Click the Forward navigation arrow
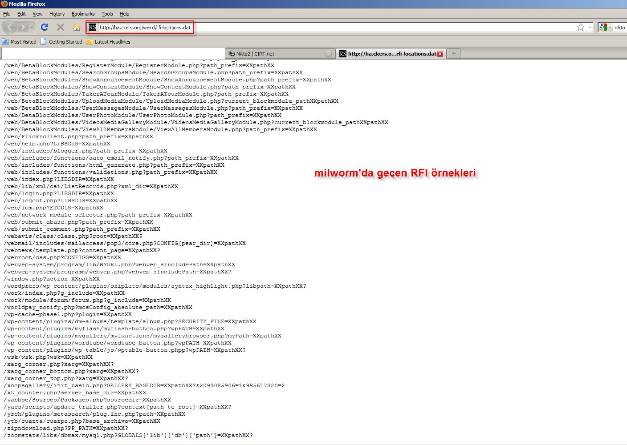The width and height of the screenshot is (627, 445). [23, 28]
